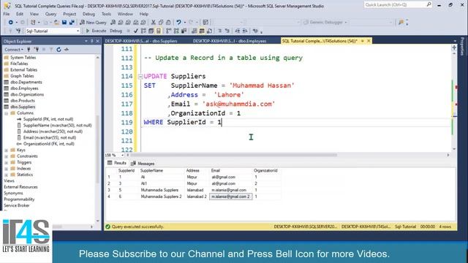468x263 pixels.
Task: Expand the Indexes folder node
Action: click(7, 169)
